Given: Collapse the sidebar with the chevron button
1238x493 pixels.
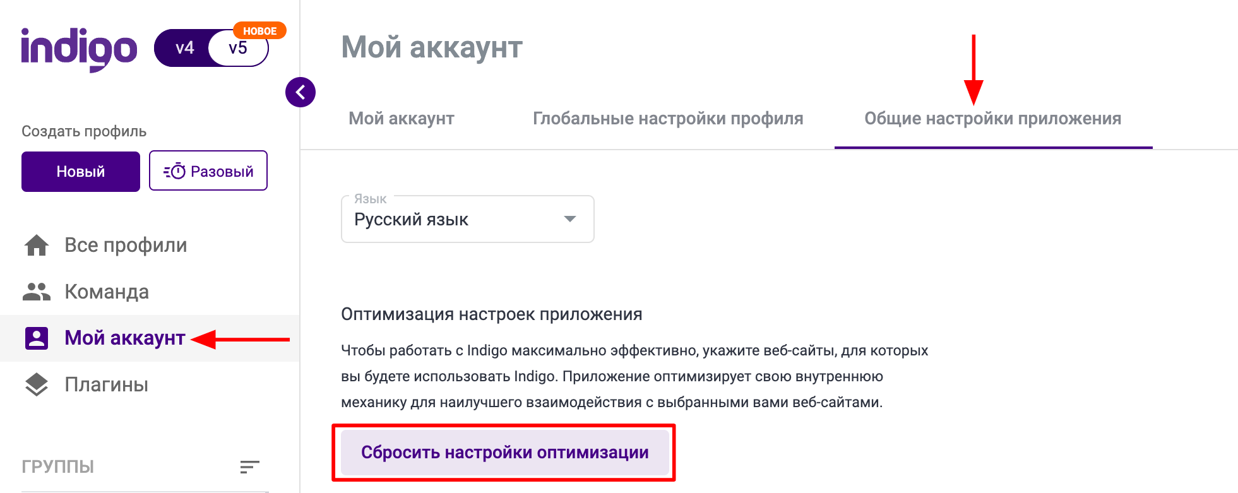Looking at the screenshot, I should click(x=301, y=92).
